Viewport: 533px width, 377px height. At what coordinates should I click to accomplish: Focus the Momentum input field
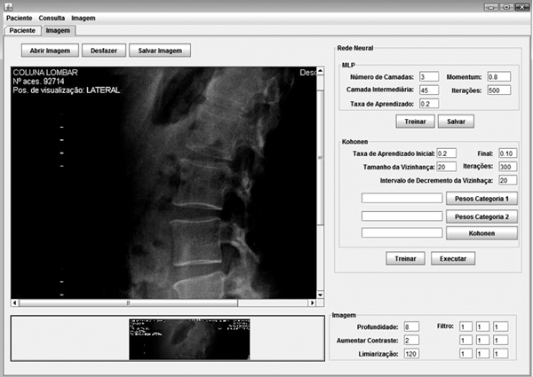(498, 77)
